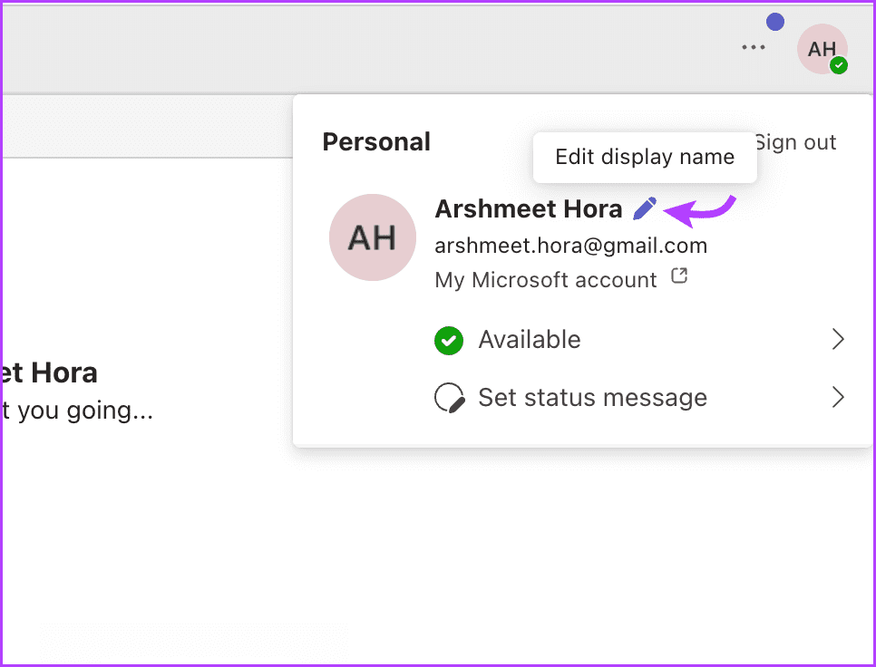876x667 pixels.
Task: Click the purple notification dot in the top bar
Action: coord(774,22)
